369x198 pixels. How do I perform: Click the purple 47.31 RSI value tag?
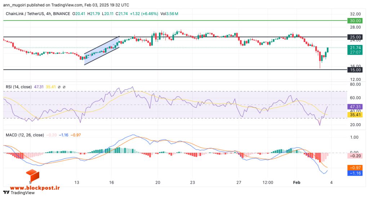tap(355, 107)
